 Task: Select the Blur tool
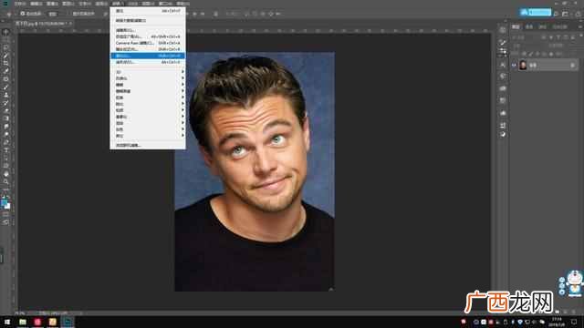(6, 127)
